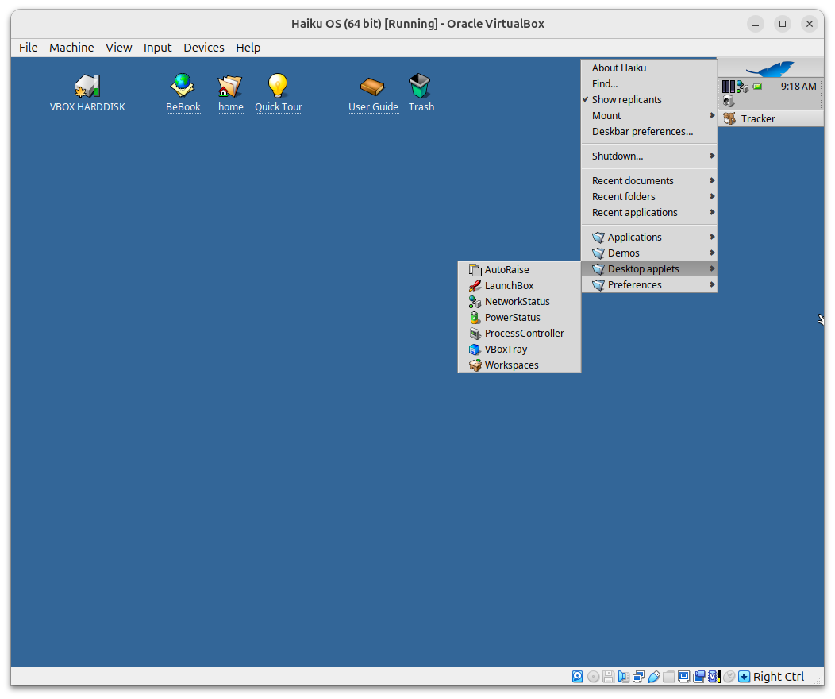Toggle the Show replicants checkmark item

point(649,99)
